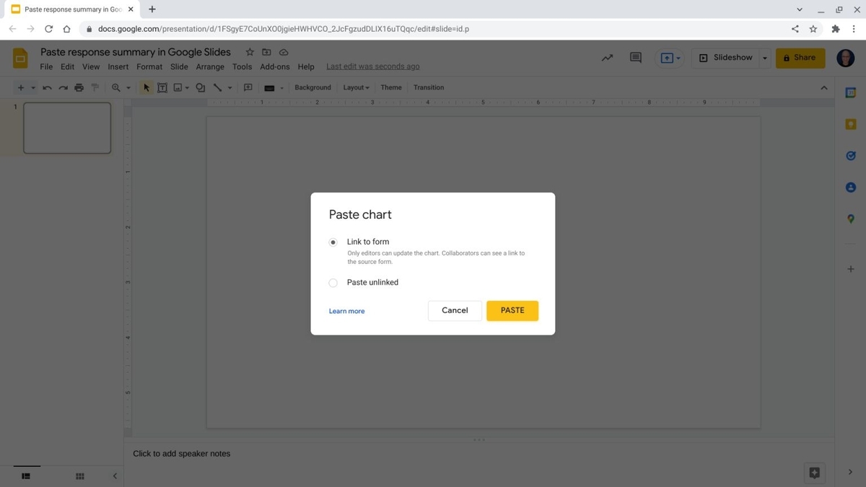This screenshot has width=866, height=487.
Task: Expand the Slideshow dropdown arrow
Action: click(x=764, y=57)
